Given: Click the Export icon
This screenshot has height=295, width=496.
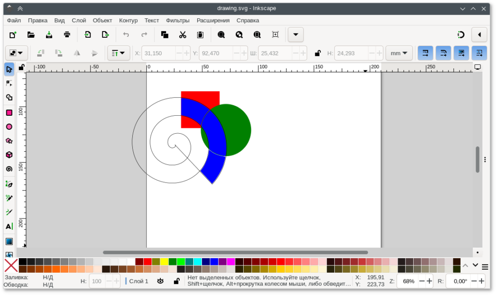Looking at the screenshot, I should (105, 35).
